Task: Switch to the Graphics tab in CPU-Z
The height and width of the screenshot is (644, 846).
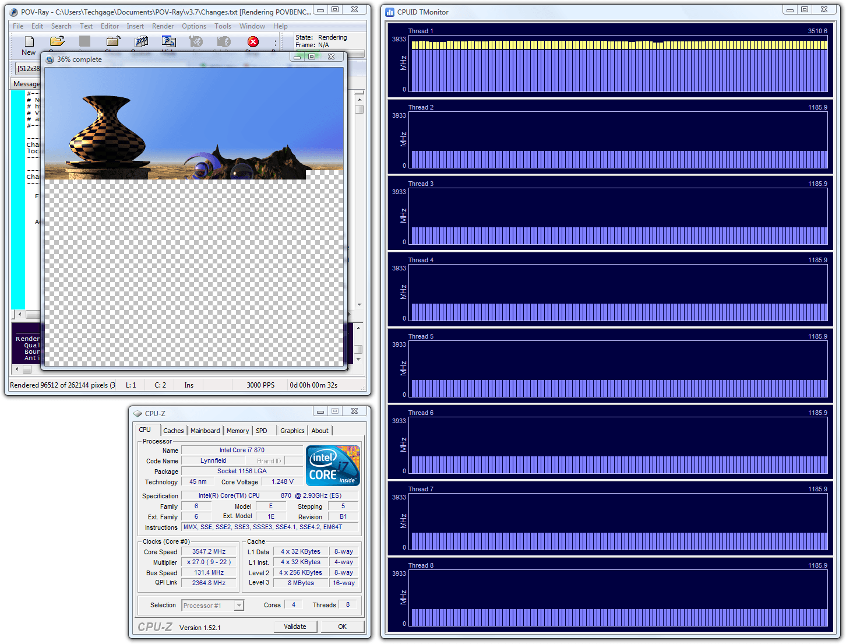Action: click(292, 431)
